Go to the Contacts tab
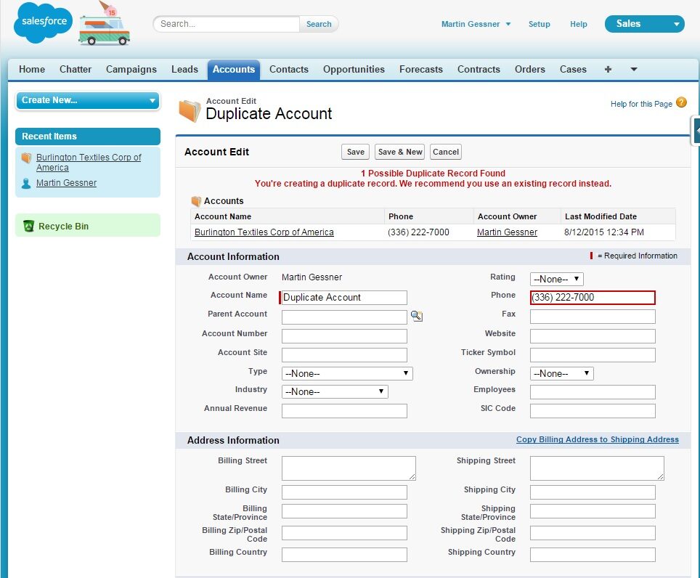The height and width of the screenshot is (578, 700). coord(288,70)
